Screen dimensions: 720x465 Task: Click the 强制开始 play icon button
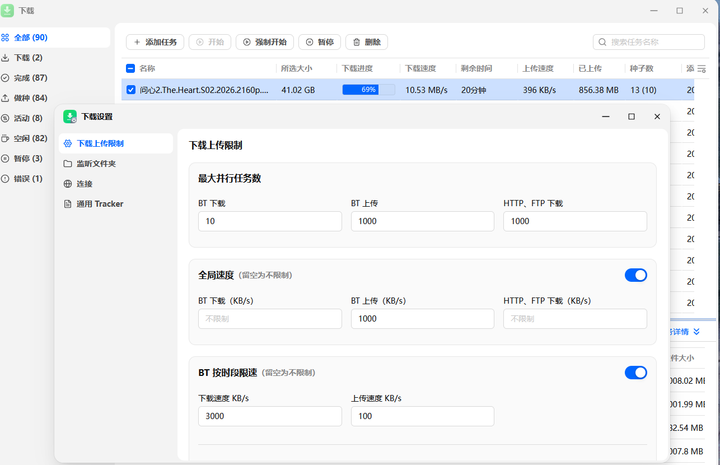[265, 42]
